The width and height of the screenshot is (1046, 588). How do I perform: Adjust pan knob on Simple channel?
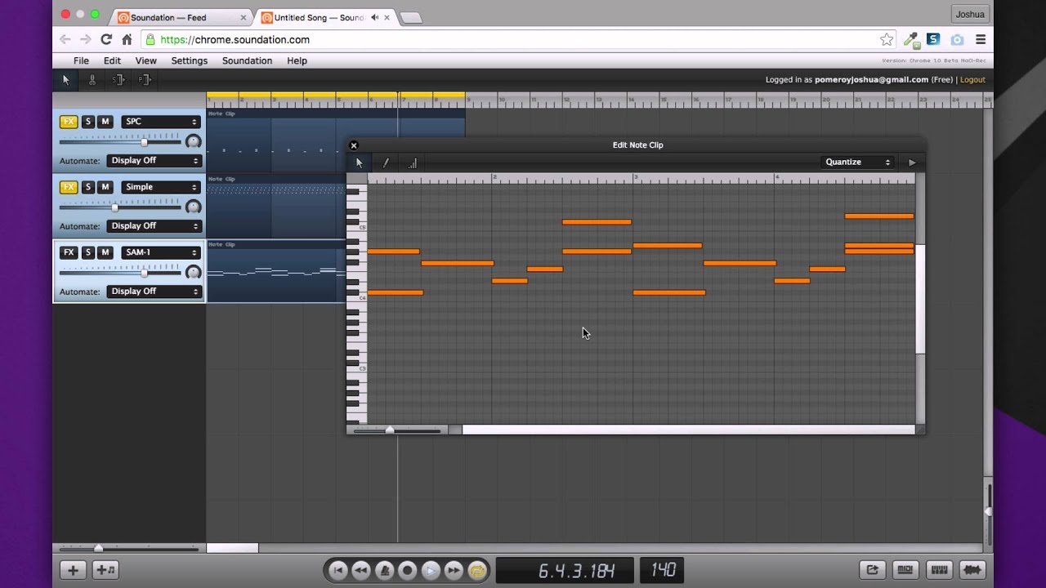pyautogui.click(x=194, y=207)
